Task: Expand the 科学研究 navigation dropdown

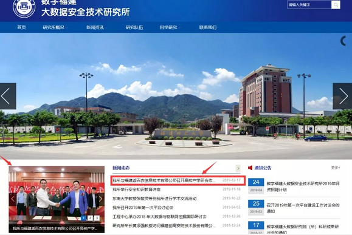Action: (x=170, y=27)
